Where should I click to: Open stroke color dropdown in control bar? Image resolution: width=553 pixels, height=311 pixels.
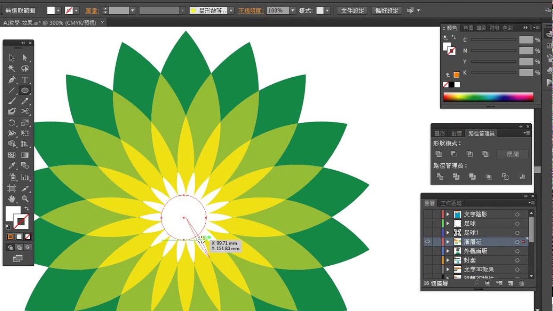click(76, 10)
